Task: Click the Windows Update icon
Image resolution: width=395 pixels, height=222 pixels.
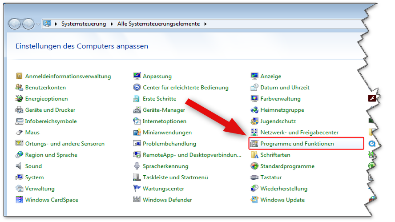Action: click(254, 200)
